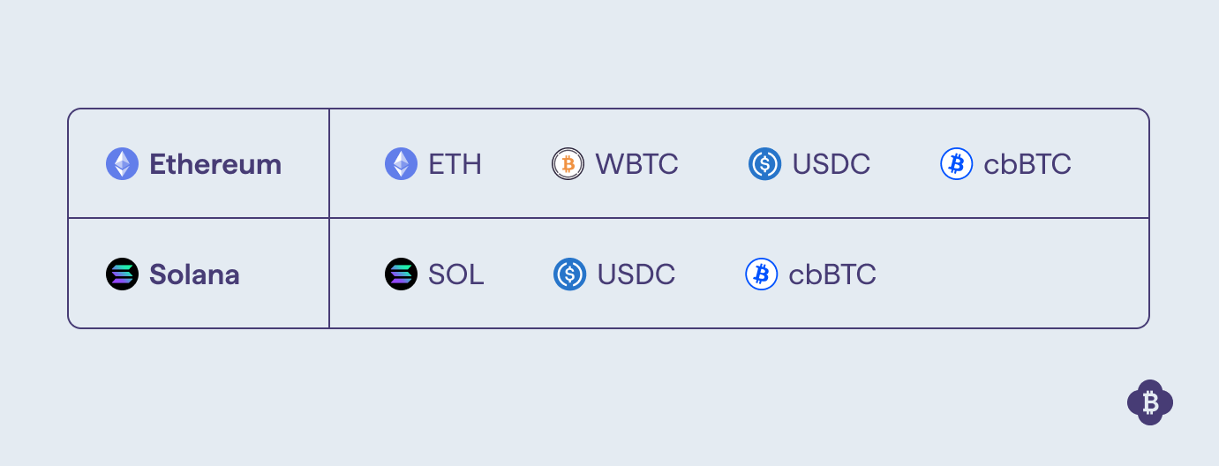Select USDC text in Solana row
Image resolution: width=1219 pixels, height=466 pixels.
click(636, 274)
